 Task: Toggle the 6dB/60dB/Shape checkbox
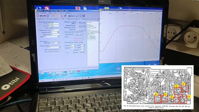pyautogui.click(x=76, y=26)
